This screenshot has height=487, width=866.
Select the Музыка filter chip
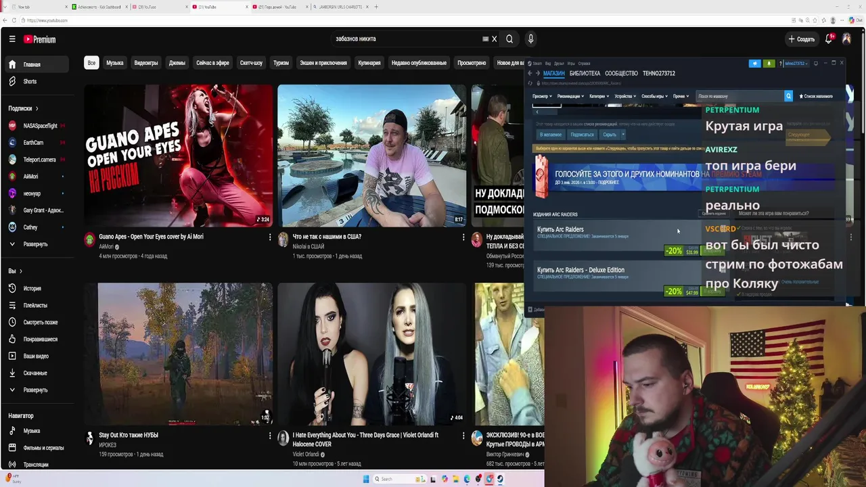(x=115, y=63)
